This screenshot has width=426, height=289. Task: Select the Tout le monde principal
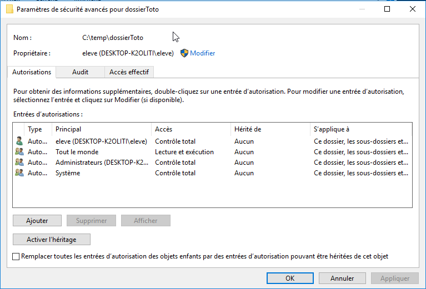(77, 152)
